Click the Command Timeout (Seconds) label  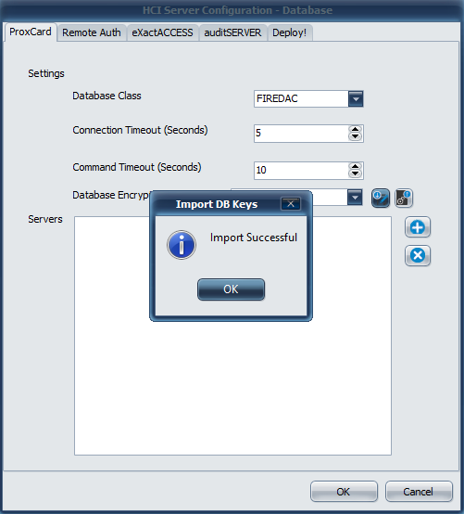point(137,167)
